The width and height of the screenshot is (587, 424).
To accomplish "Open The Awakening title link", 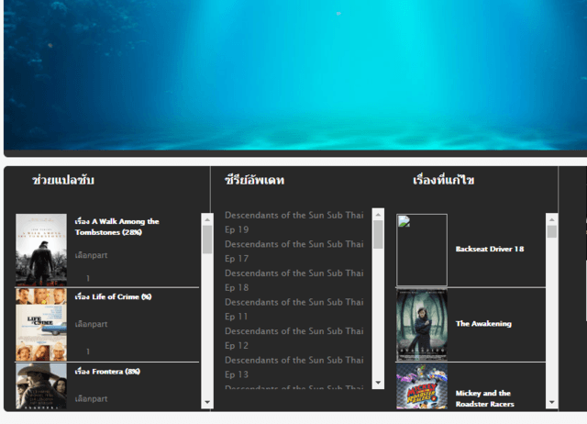I will [483, 324].
